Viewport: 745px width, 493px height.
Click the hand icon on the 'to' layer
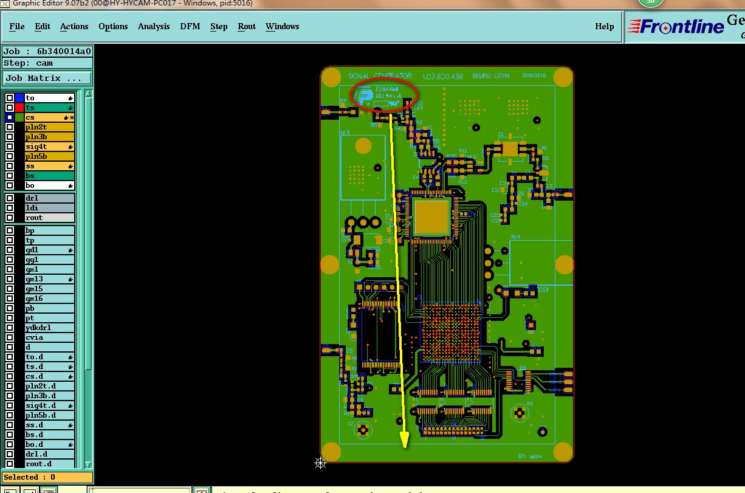click(x=70, y=98)
